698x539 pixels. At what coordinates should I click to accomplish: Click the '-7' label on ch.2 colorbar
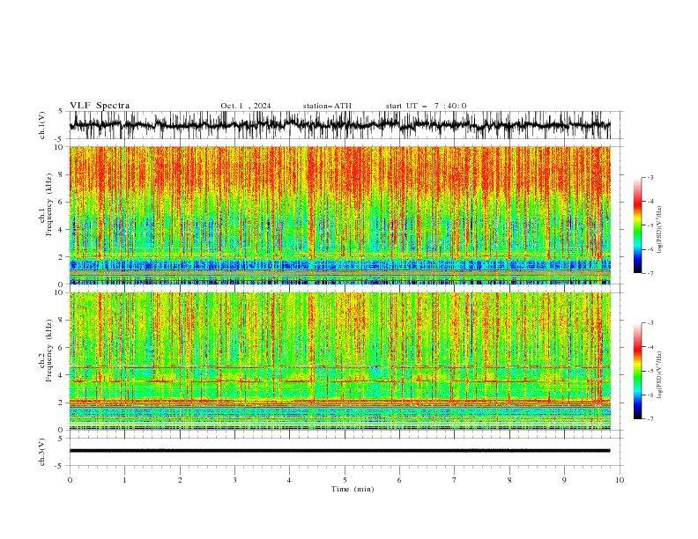(x=650, y=419)
